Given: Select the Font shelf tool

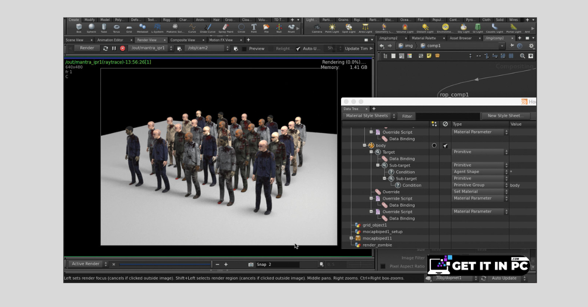Looking at the screenshot, I should click(254, 28).
